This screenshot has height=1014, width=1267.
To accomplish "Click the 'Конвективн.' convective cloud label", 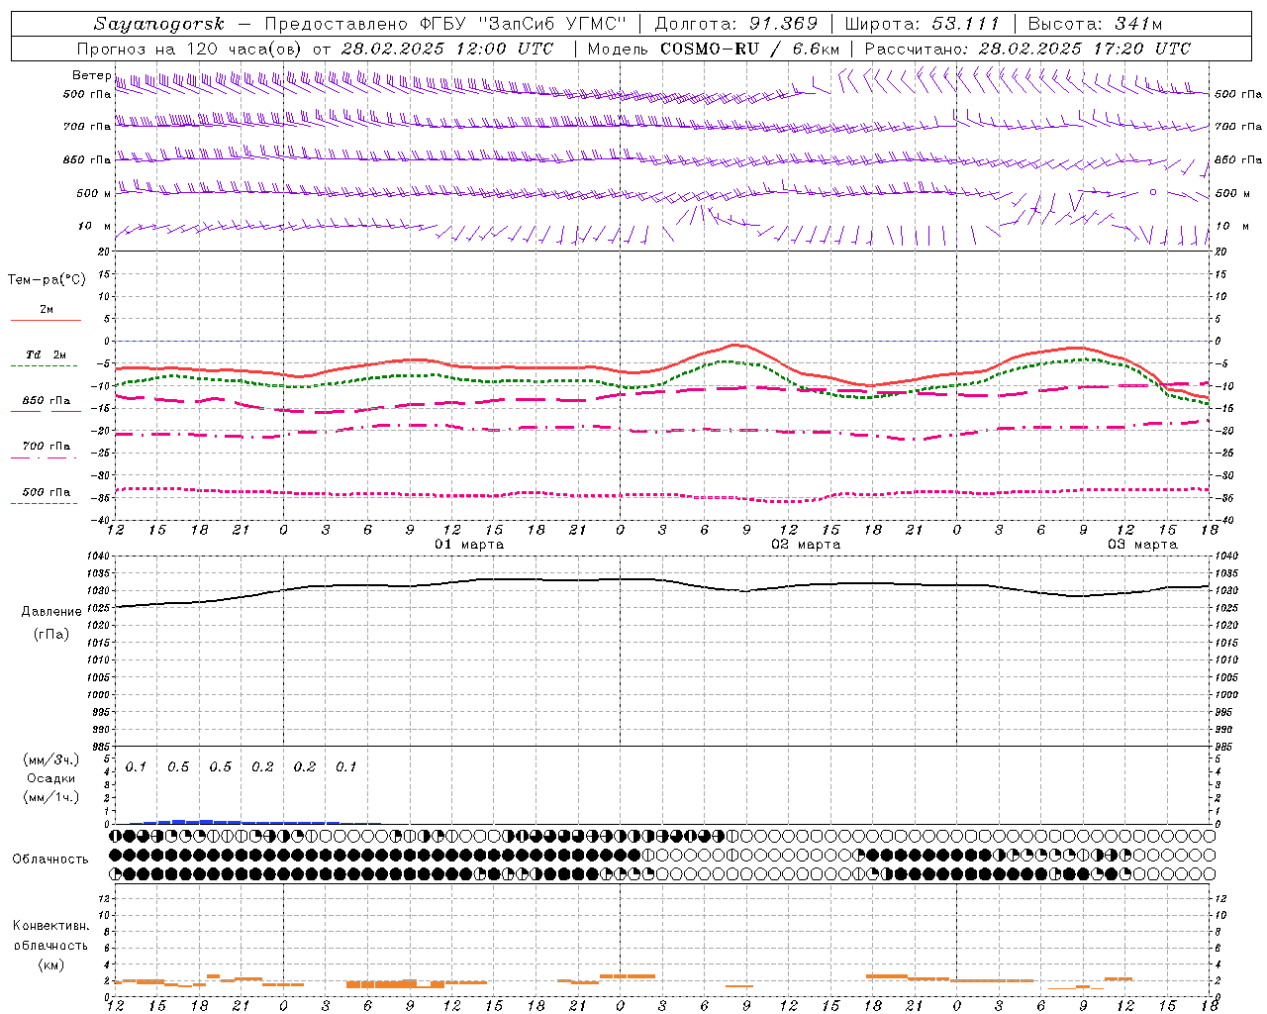I will click(x=50, y=926).
